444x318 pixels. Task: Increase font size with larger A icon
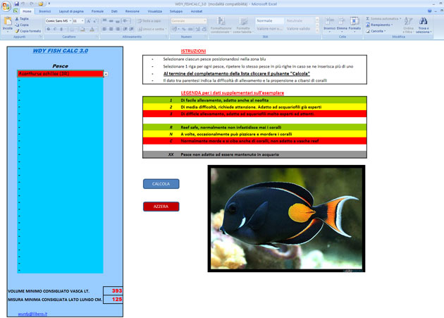pos(88,21)
